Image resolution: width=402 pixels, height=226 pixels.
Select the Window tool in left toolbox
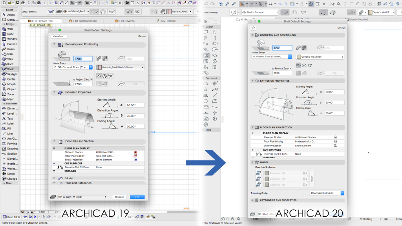point(10,39)
